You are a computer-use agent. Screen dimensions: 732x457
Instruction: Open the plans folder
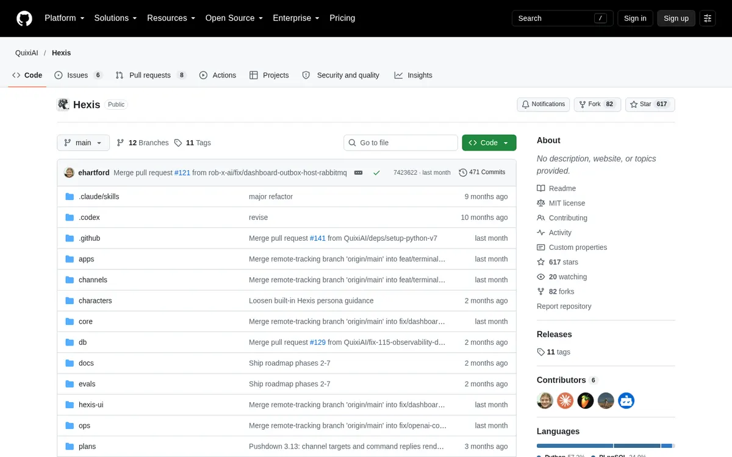point(87,446)
